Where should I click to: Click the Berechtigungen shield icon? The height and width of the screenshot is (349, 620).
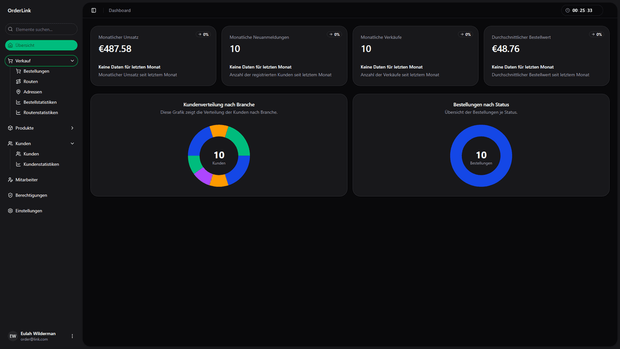pyautogui.click(x=10, y=195)
